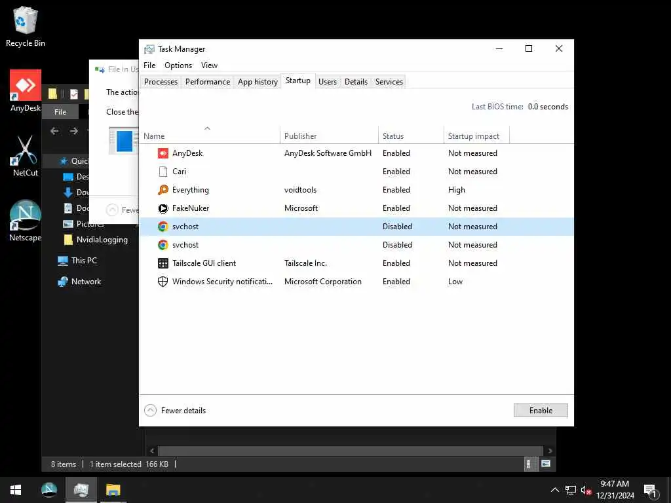Collapse with Fewer details in Task Manager
This screenshot has height=503, width=671.
(x=175, y=411)
